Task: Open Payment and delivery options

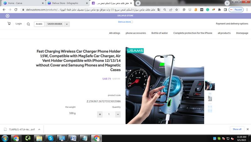Action: click(x=232, y=24)
